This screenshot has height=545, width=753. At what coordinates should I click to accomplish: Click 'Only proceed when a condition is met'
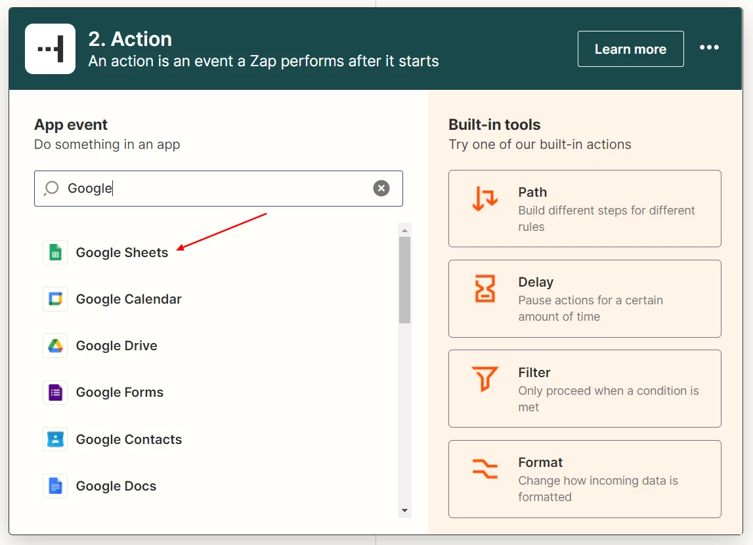609,399
